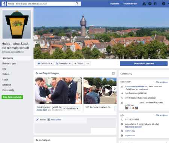Viewport: 169px width, 143px height.
Task: Open Community link in Info section
Action: 130,131
